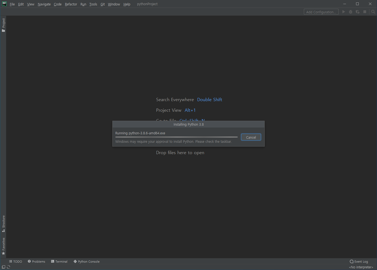Minimize the PyCharm window
Viewport: 377px width, 270px height.
point(345,4)
